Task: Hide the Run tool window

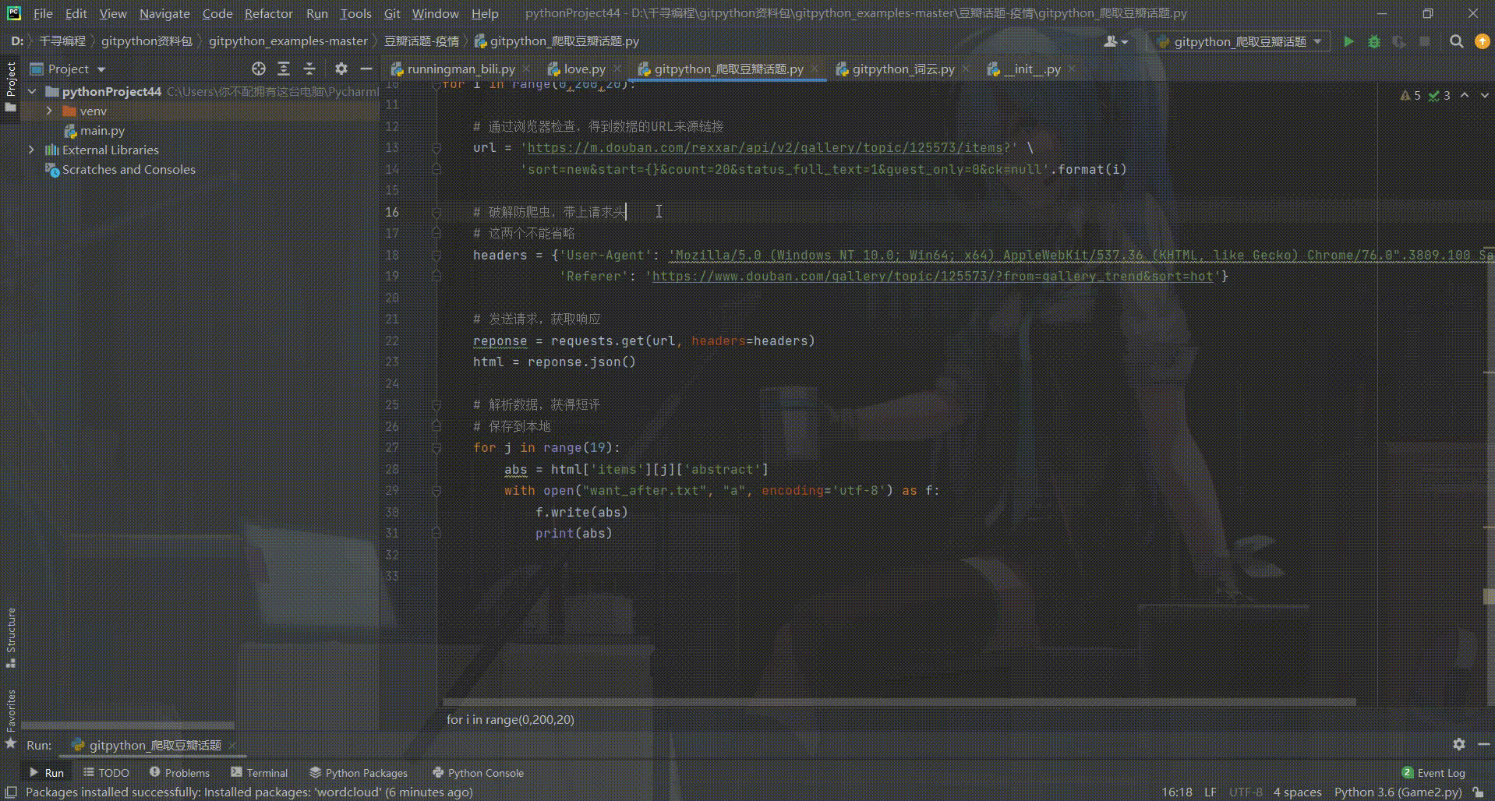Action: point(1483,744)
